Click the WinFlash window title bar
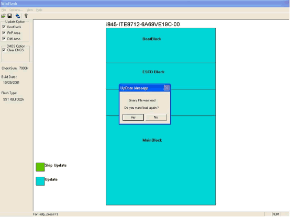The image size is (290, 217). 144,4
